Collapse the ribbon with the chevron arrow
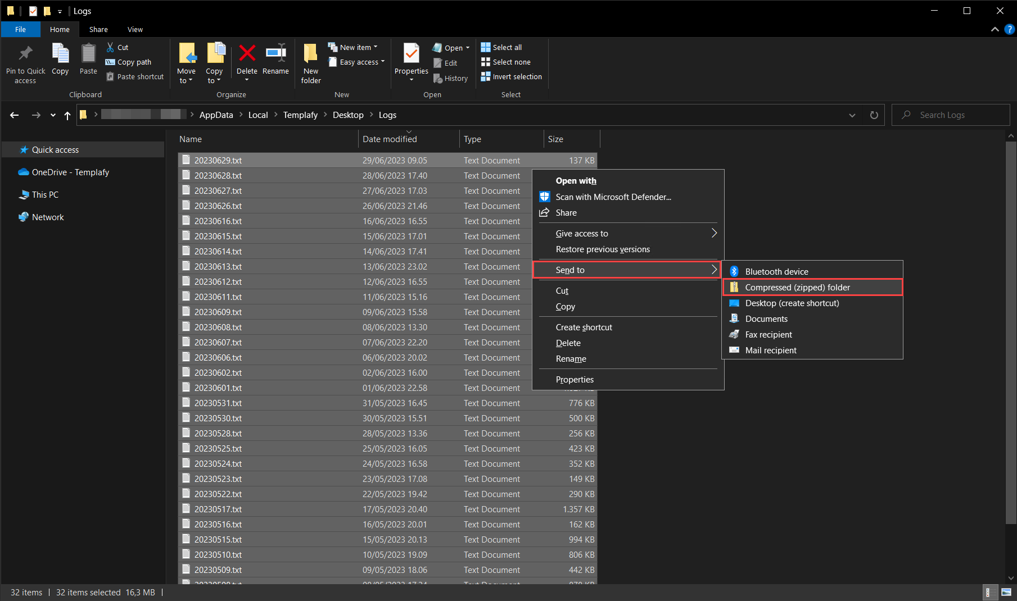Viewport: 1017px width, 601px height. pos(995,29)
